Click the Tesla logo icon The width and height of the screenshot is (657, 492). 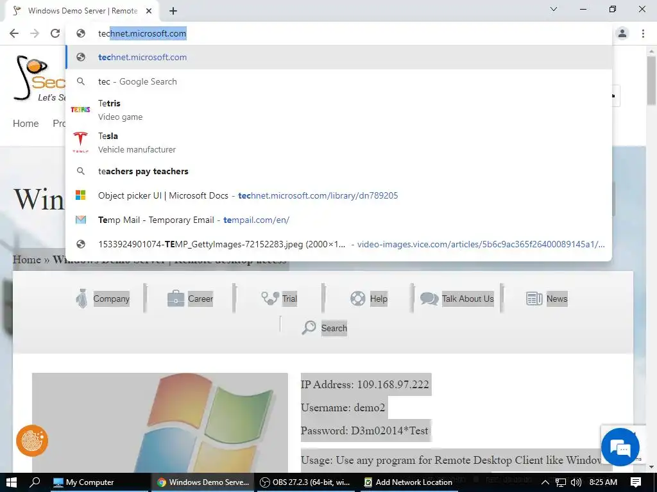pos(80,142)
